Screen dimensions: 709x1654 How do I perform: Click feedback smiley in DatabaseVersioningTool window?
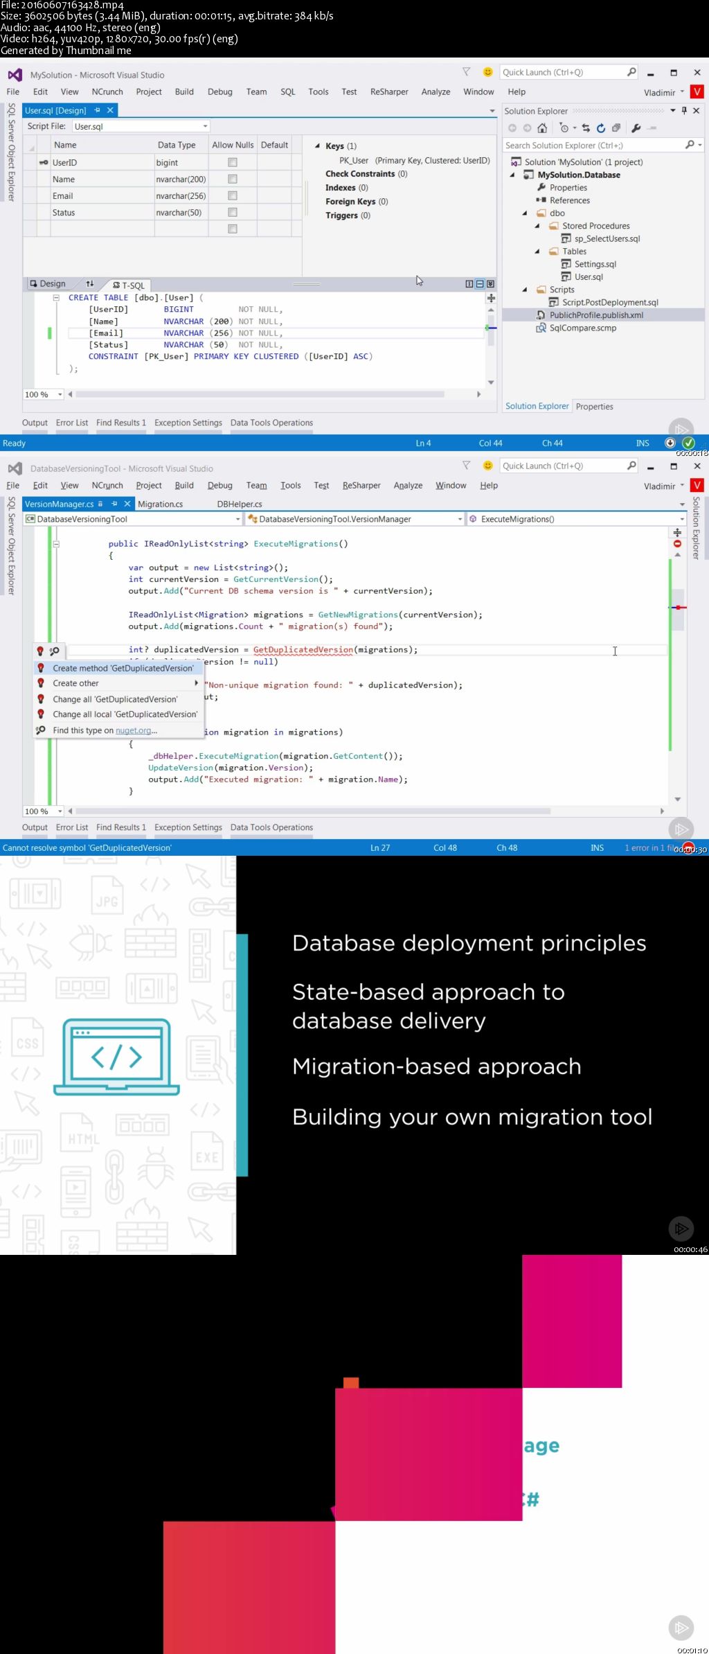click(x=487, y=466)
